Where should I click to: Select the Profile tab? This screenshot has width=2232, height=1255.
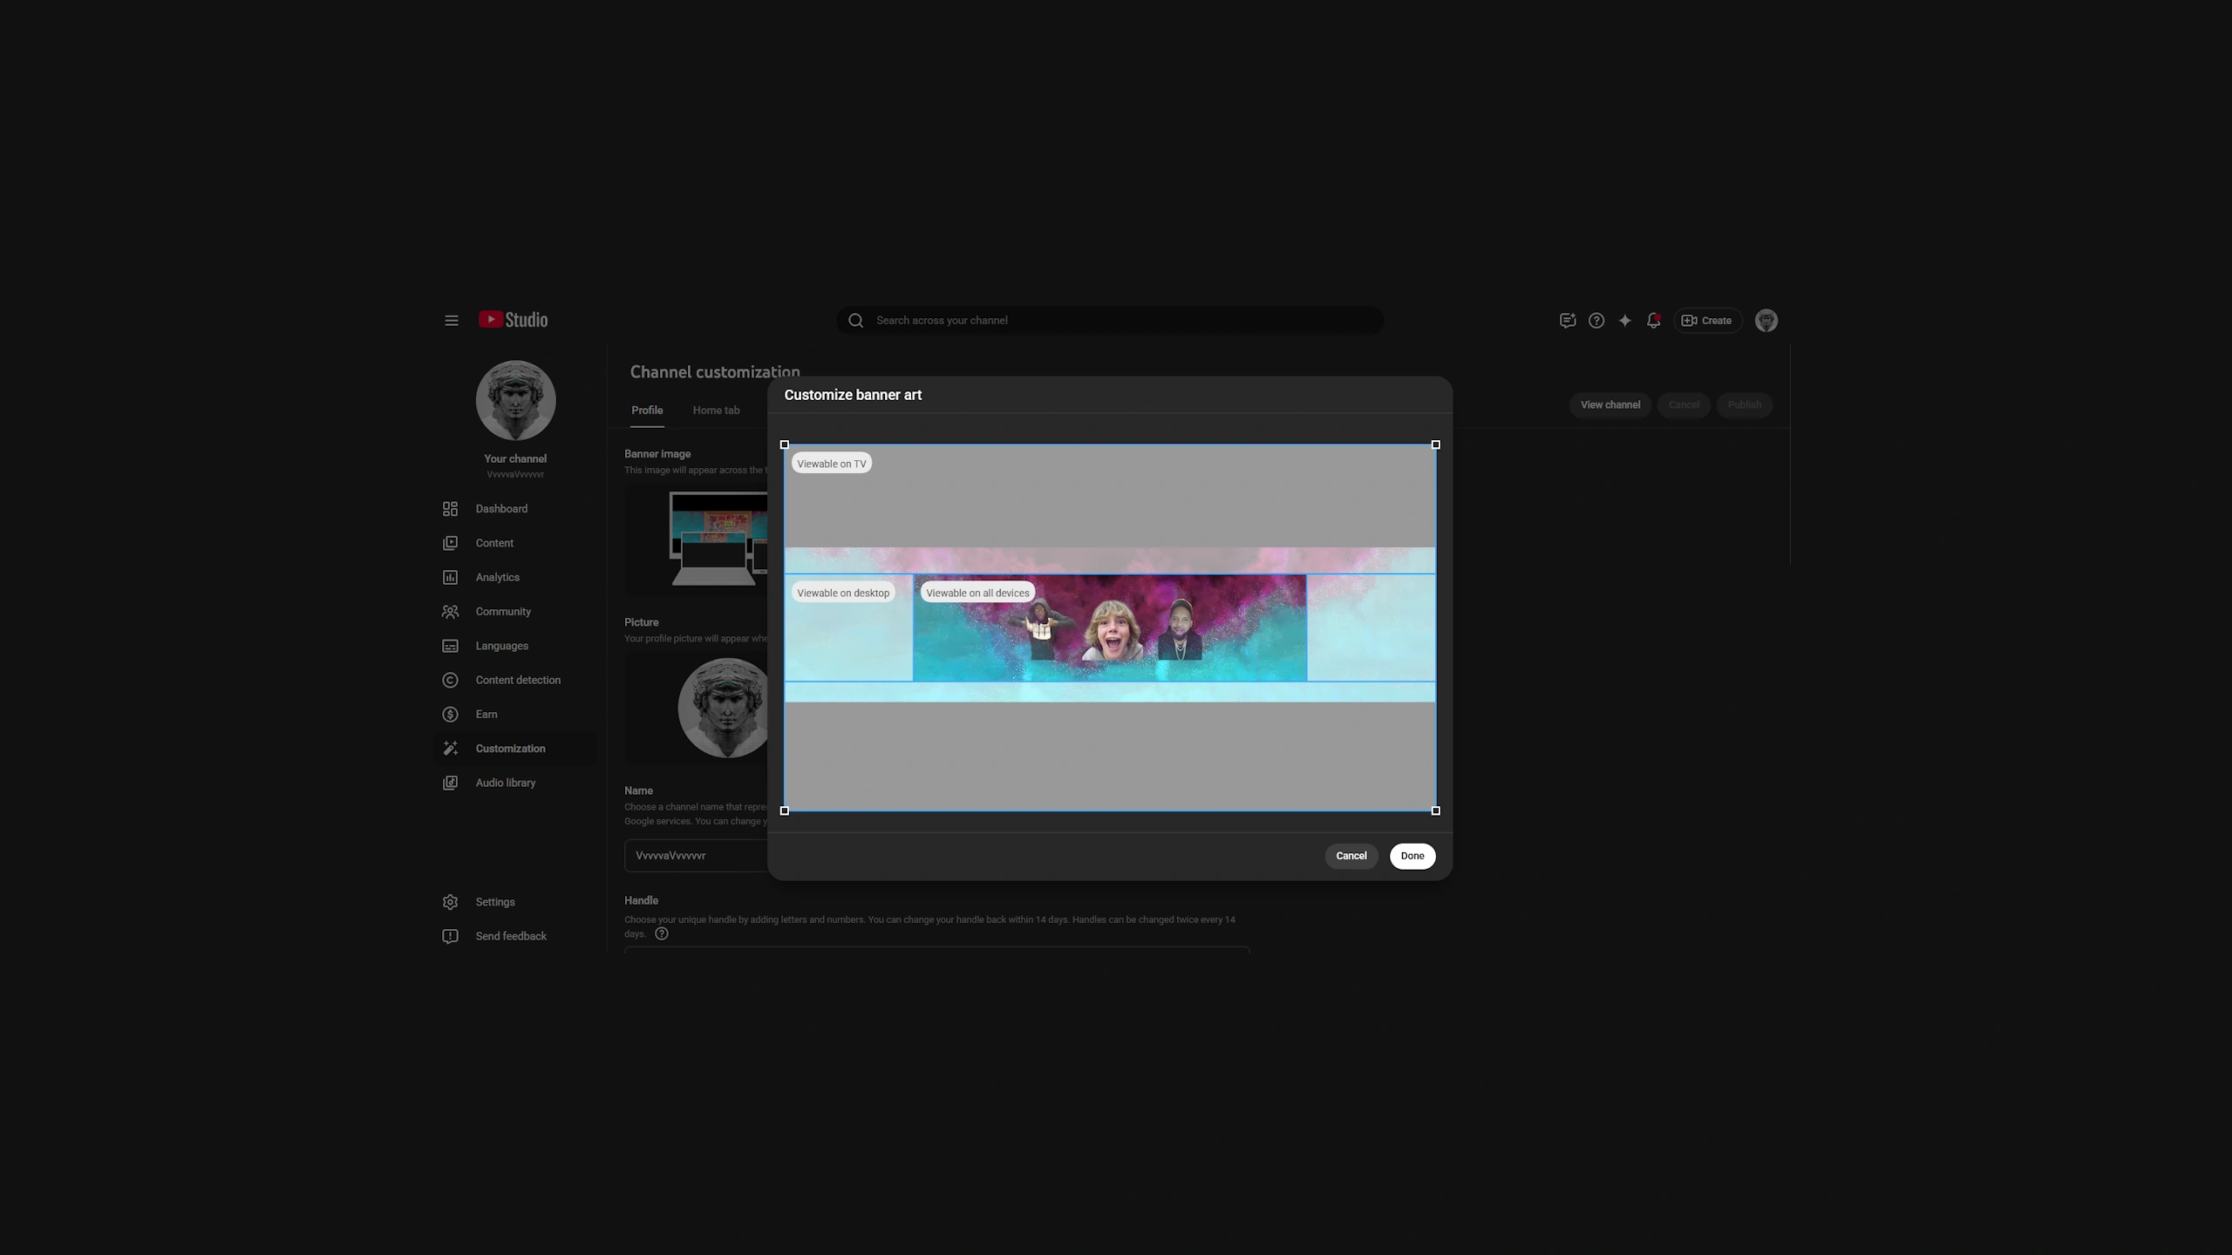[x=647, y=410]
